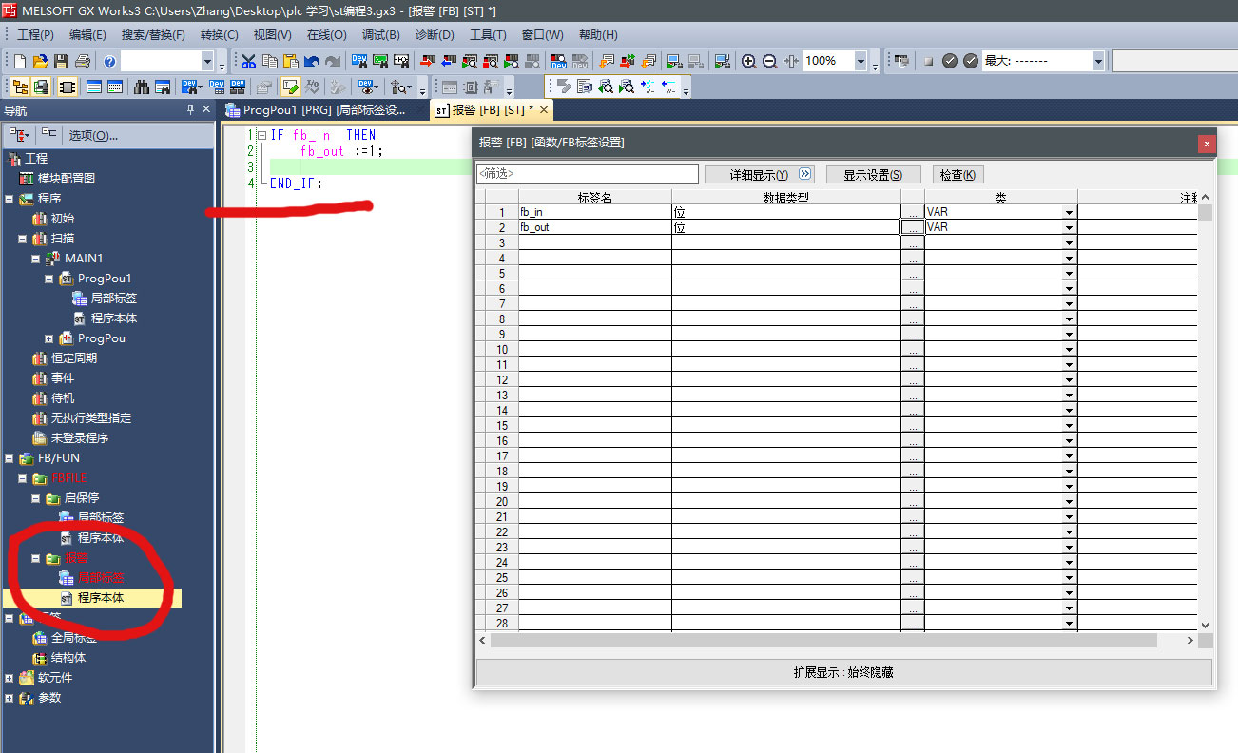This screenshot has height=753, width=1238.
Task: Click data type browse button for fb_out
Action: pyautogui.click(x=912, y=228)
